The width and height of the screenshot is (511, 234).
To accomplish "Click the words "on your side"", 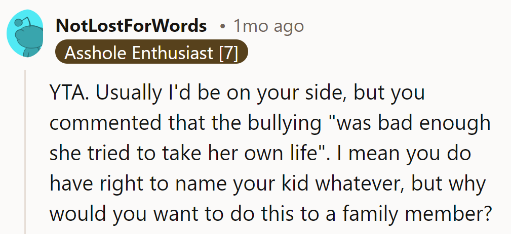I will [296, 95].
